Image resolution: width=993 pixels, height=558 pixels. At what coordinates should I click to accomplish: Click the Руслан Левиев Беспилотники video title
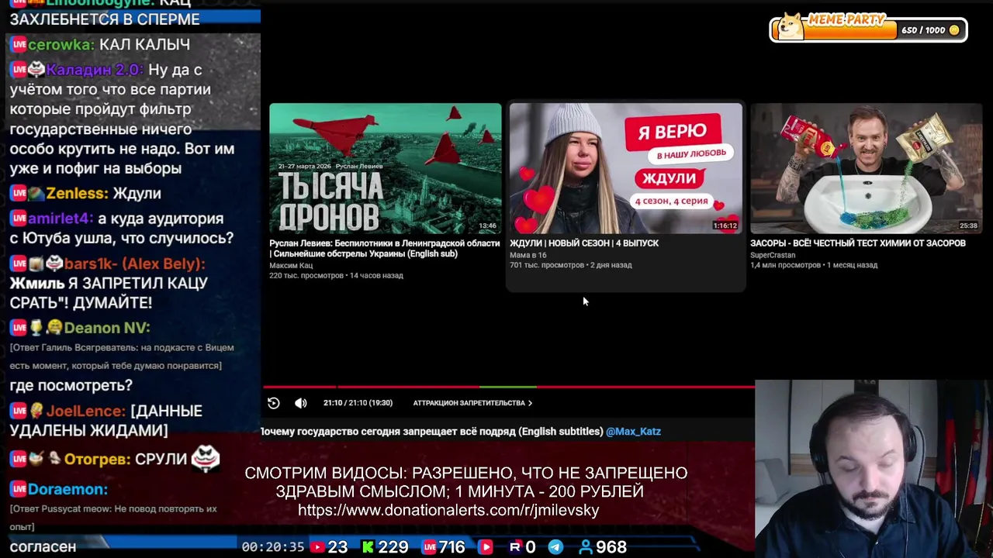click(385, 249)
